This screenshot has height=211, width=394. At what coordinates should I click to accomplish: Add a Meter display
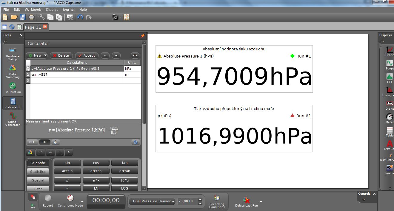click(390, 118)
